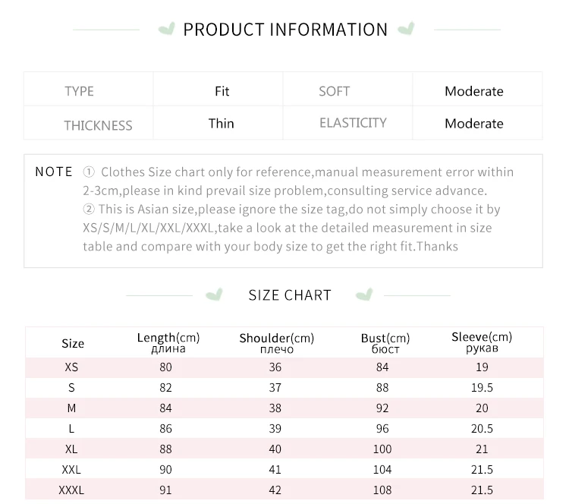Click the leaf icon right of PRODUCT INFORMATION
Screen dimensions: 569x504
[x=406, y=29]
